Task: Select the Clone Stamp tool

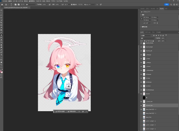Action: pos(1,35)
